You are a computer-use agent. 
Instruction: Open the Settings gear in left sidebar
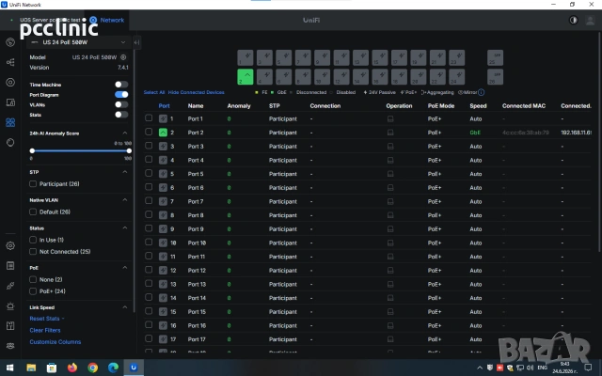click(x=10, y=245)
